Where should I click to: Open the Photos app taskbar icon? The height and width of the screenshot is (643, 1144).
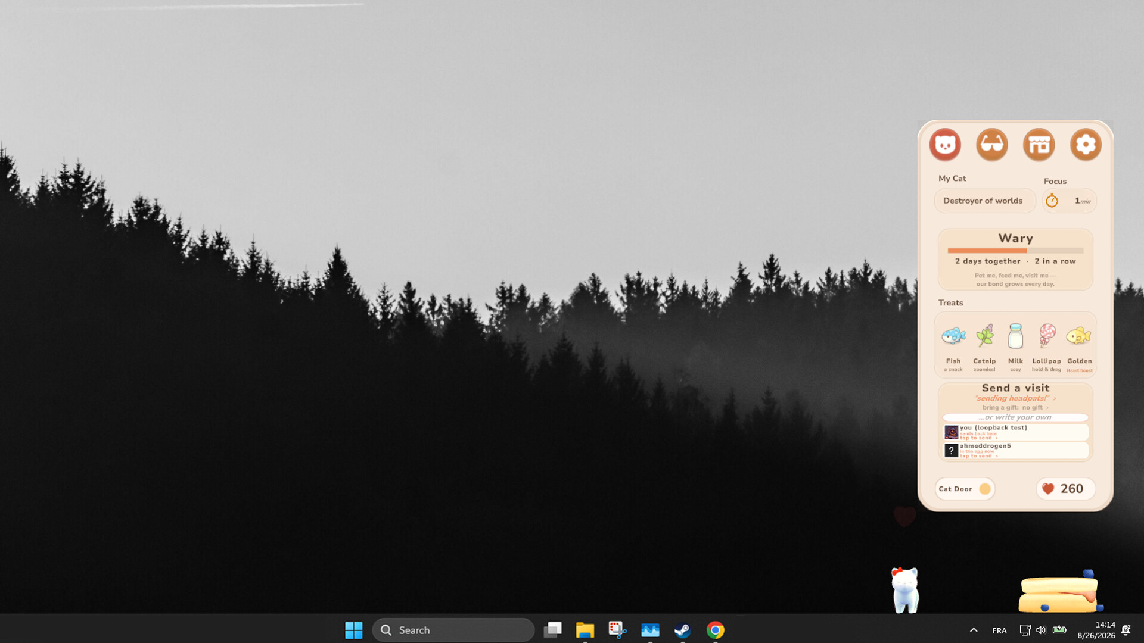[650, 630]
